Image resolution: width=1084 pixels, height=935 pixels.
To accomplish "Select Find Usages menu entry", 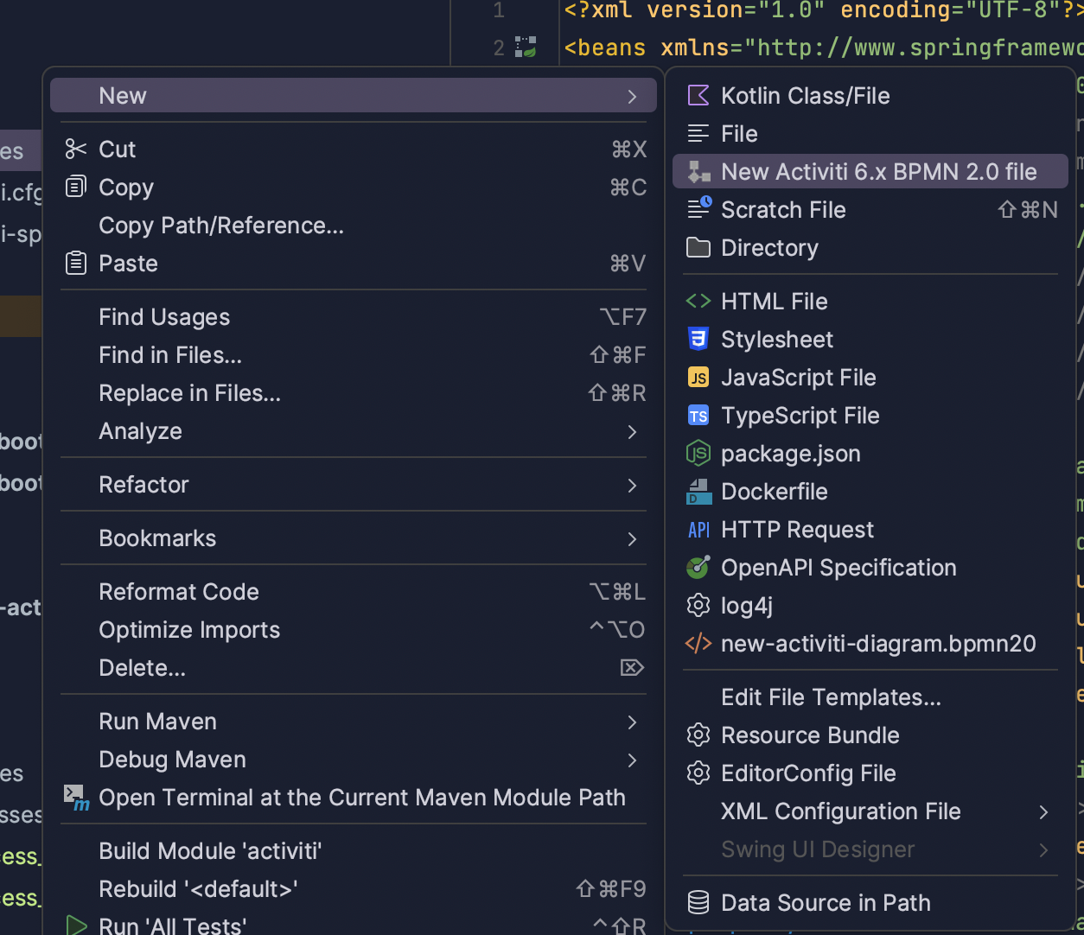I will 354,317.
